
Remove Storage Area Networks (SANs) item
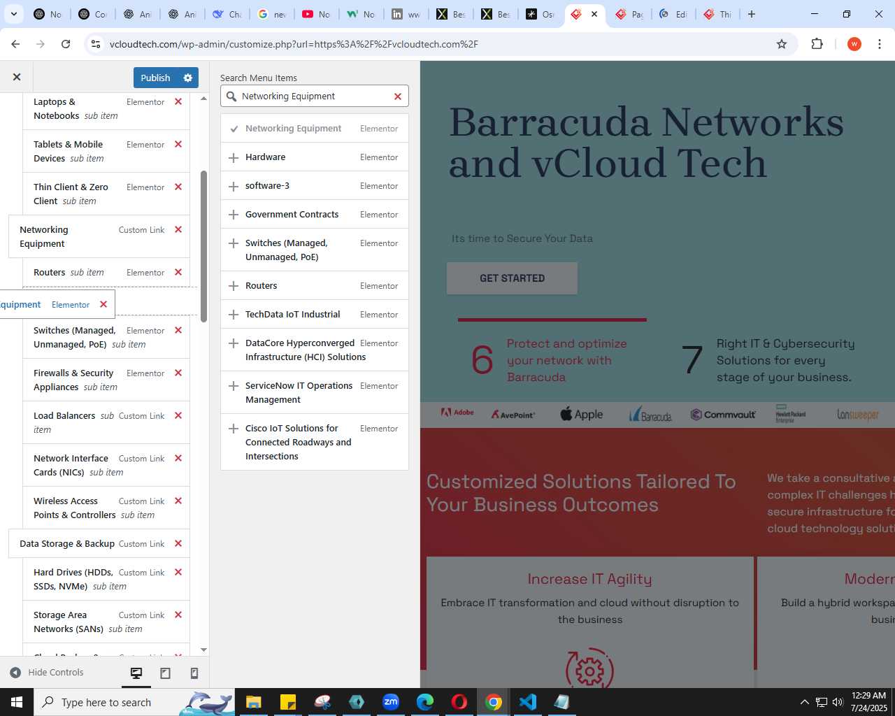tap(178, 615)
